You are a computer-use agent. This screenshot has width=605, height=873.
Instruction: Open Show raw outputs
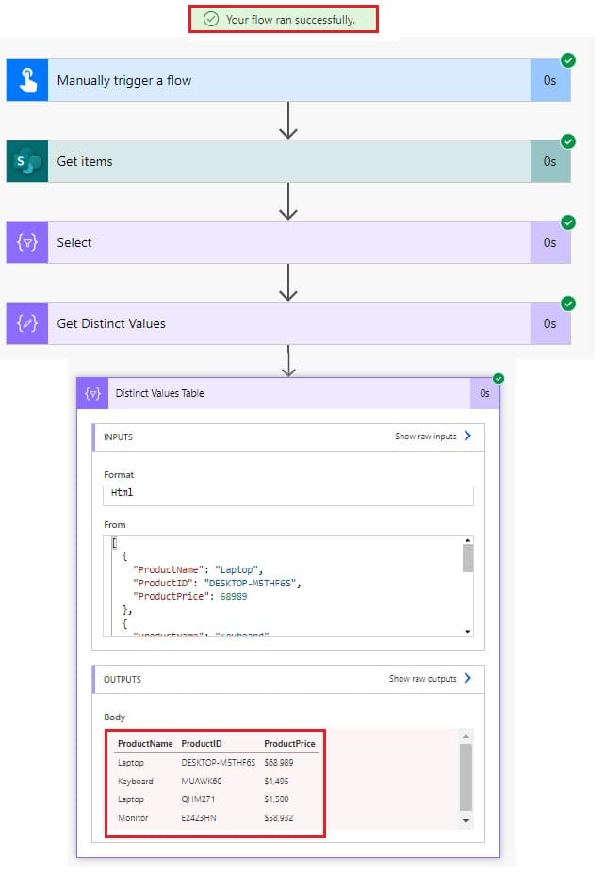424,679
